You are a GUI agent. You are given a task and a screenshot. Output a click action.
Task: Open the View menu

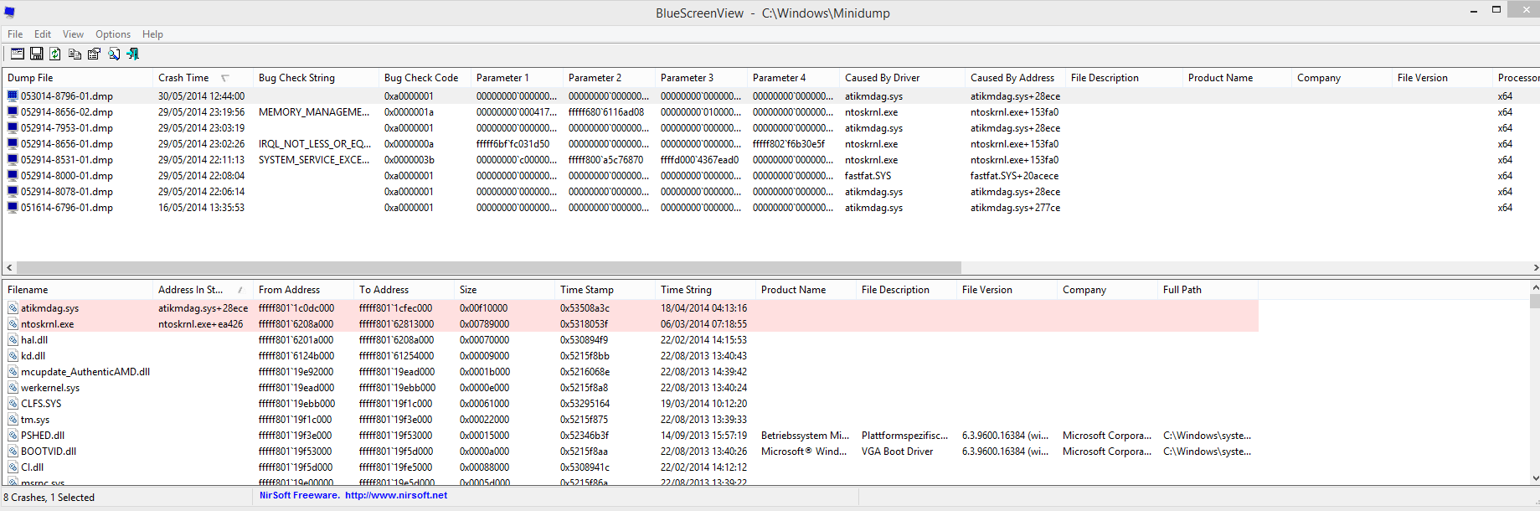(73, 34)
